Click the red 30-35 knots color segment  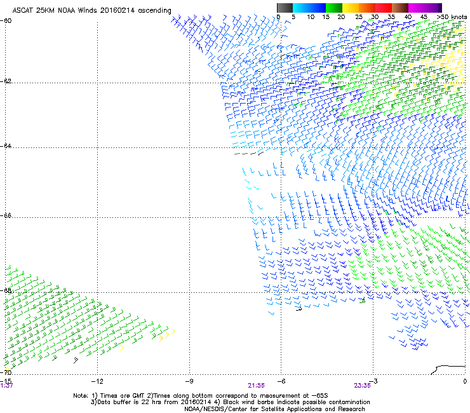click(x=384, y=8)
